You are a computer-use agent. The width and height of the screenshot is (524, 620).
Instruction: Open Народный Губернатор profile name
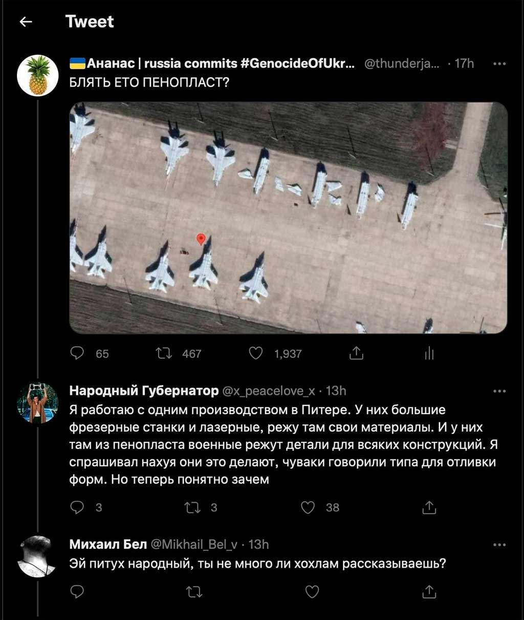tap(144, 391)
